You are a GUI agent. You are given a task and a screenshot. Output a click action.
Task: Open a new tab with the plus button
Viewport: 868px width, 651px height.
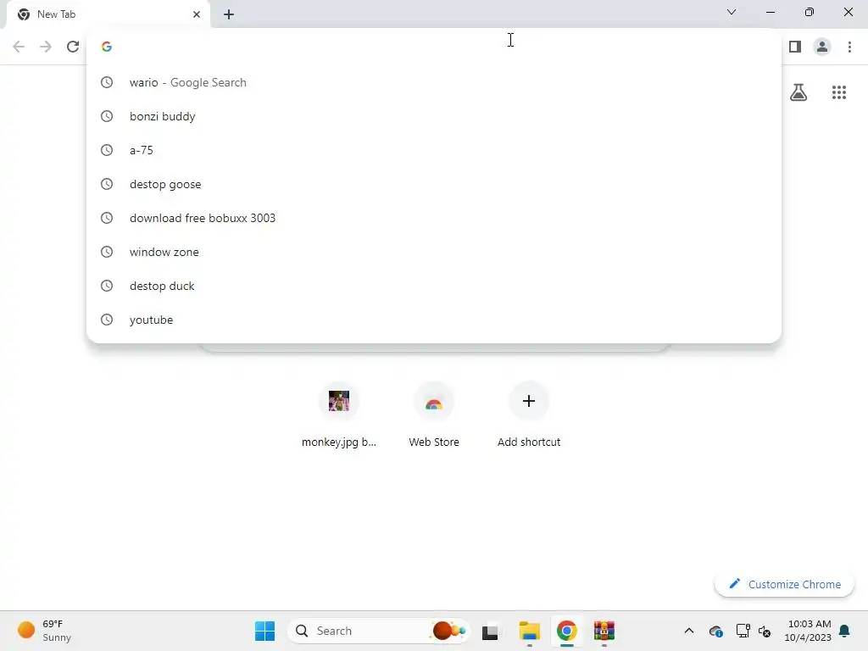coord(229,14)
